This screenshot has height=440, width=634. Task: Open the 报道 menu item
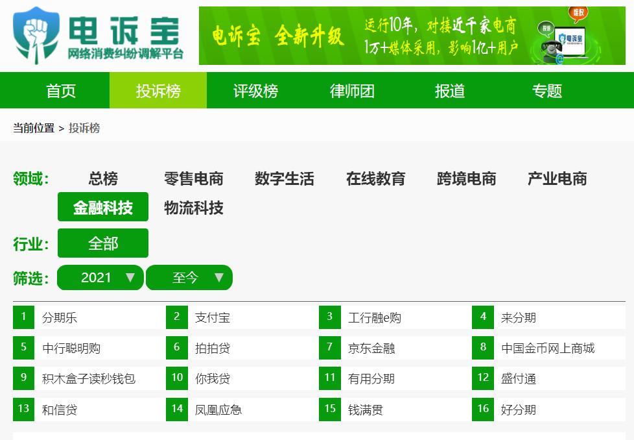tap(449, 90)
